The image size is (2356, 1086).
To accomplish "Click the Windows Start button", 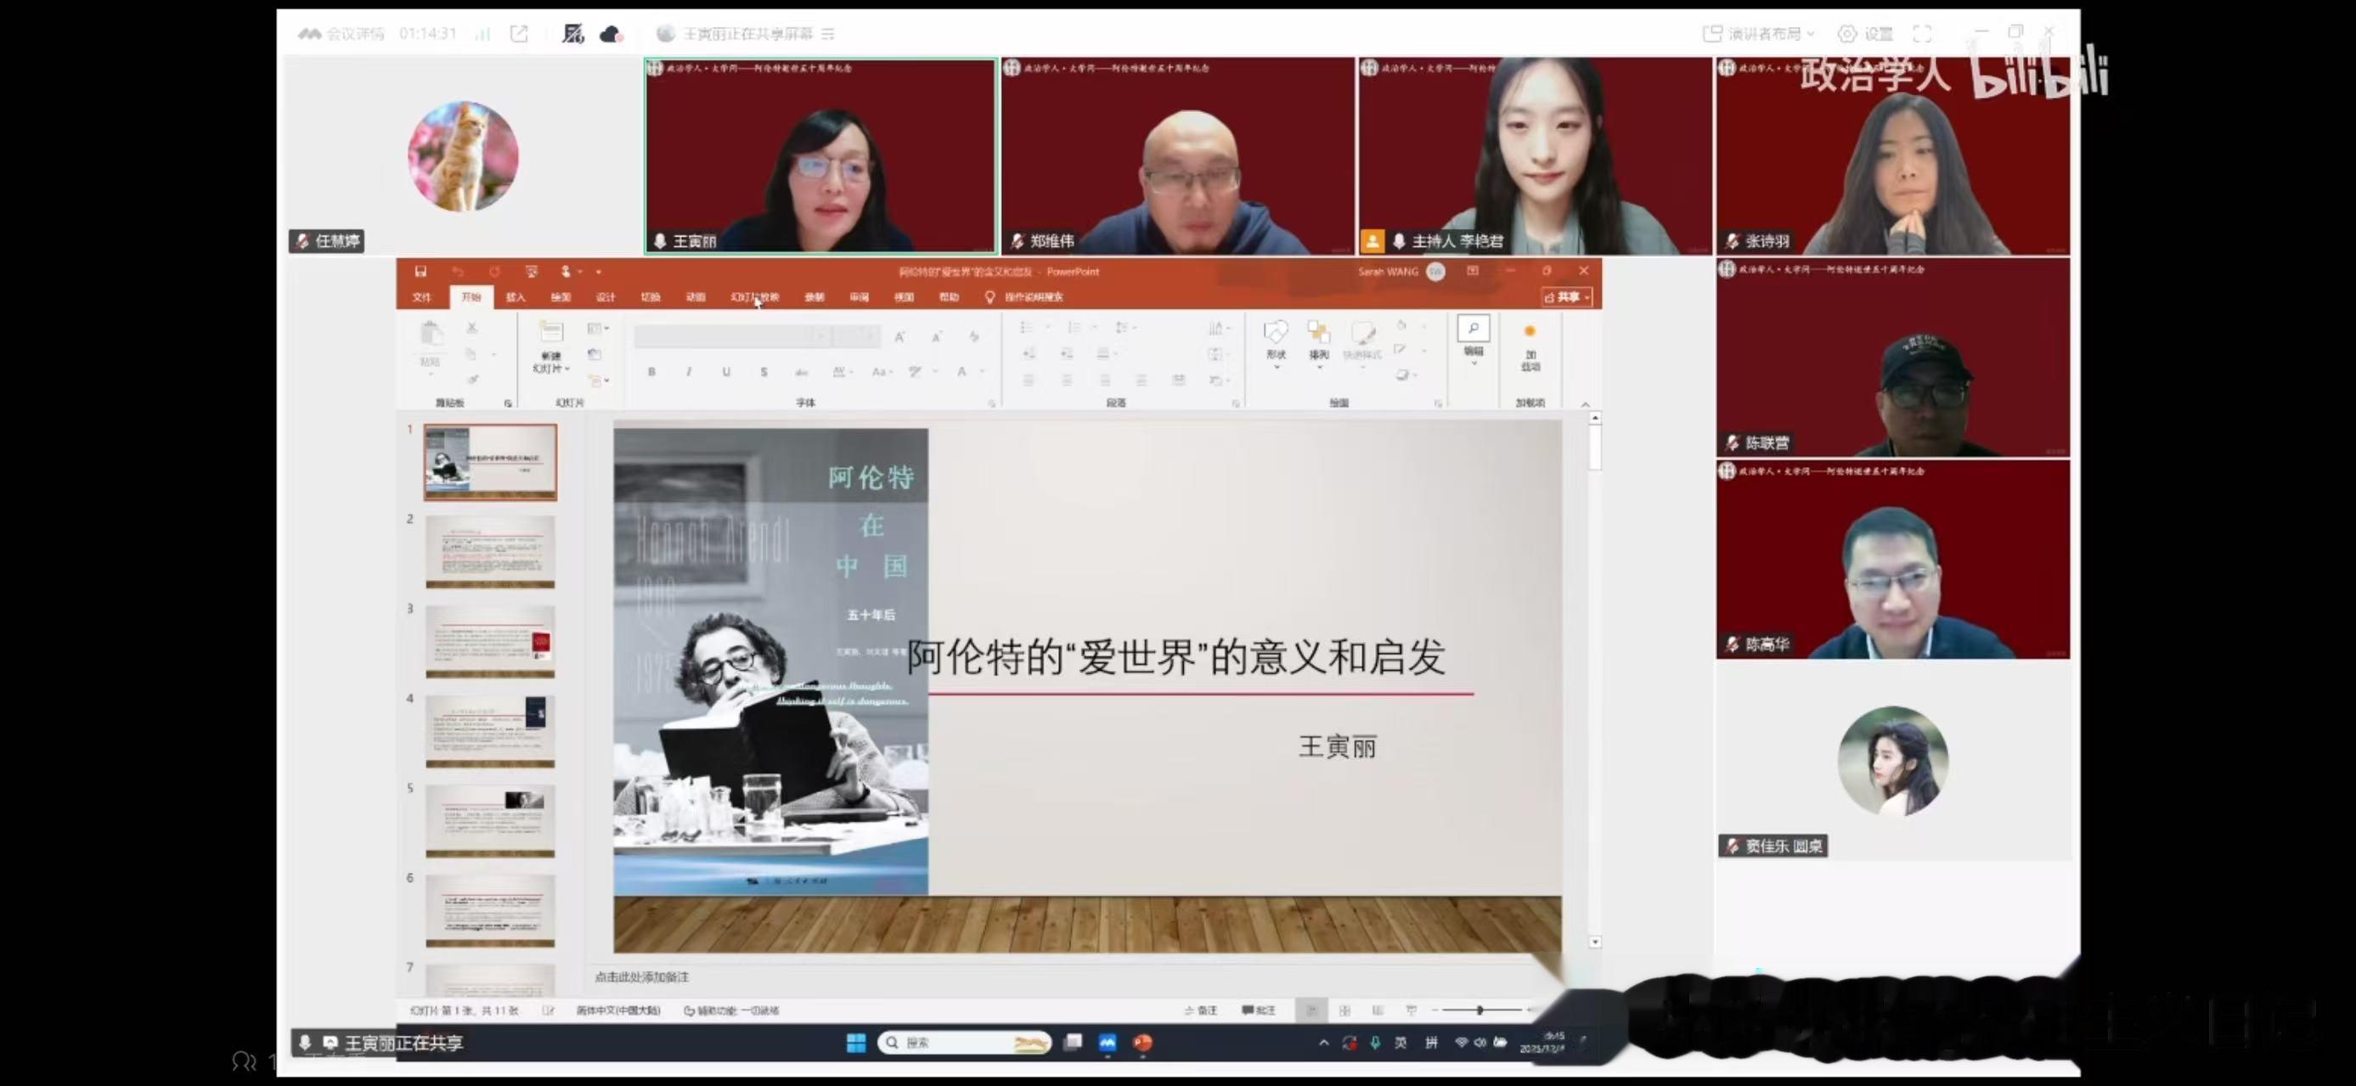I will point(856,1043).
